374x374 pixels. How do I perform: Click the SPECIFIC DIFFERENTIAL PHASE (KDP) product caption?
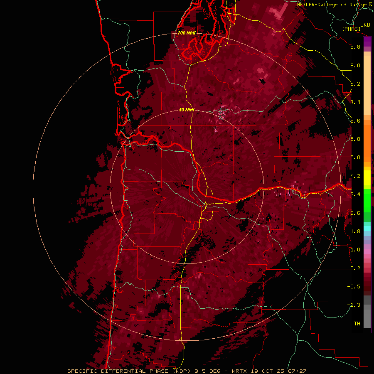point(129,371)
